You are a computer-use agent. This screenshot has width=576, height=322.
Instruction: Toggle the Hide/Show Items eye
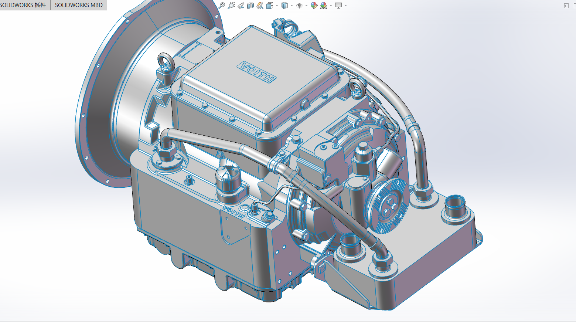tap(299, 6)
